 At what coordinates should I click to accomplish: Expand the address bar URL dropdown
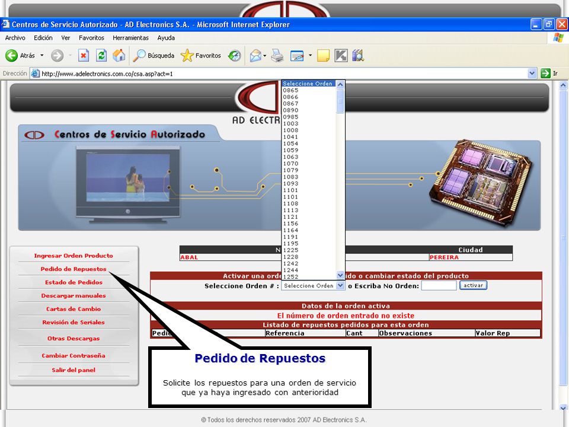(x=532, y=74)
